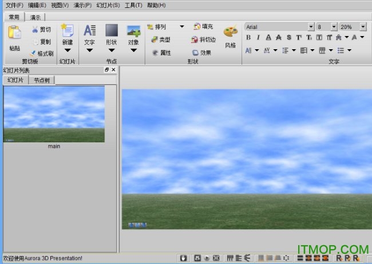Open the Tools (工具) menu
The image size is (372, 264).
tap(133, 5)
